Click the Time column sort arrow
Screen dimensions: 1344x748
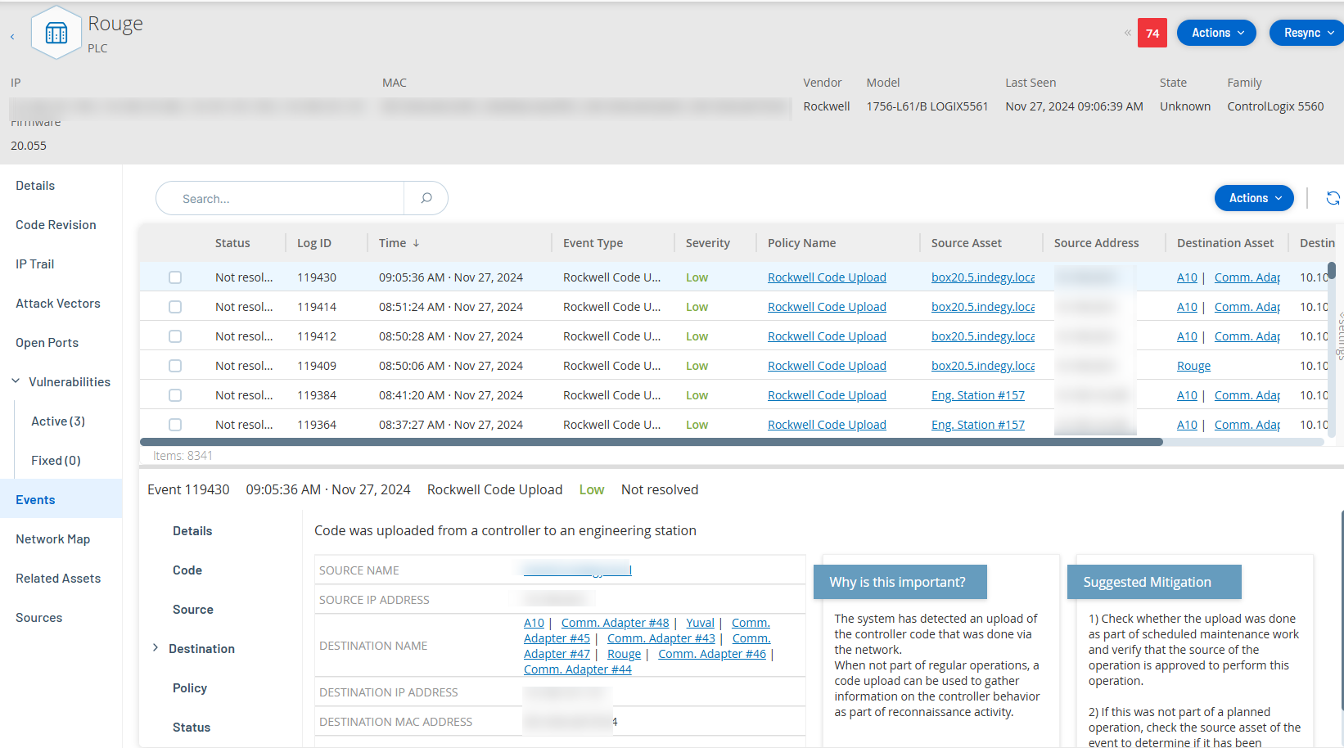(x=416, y=243)
